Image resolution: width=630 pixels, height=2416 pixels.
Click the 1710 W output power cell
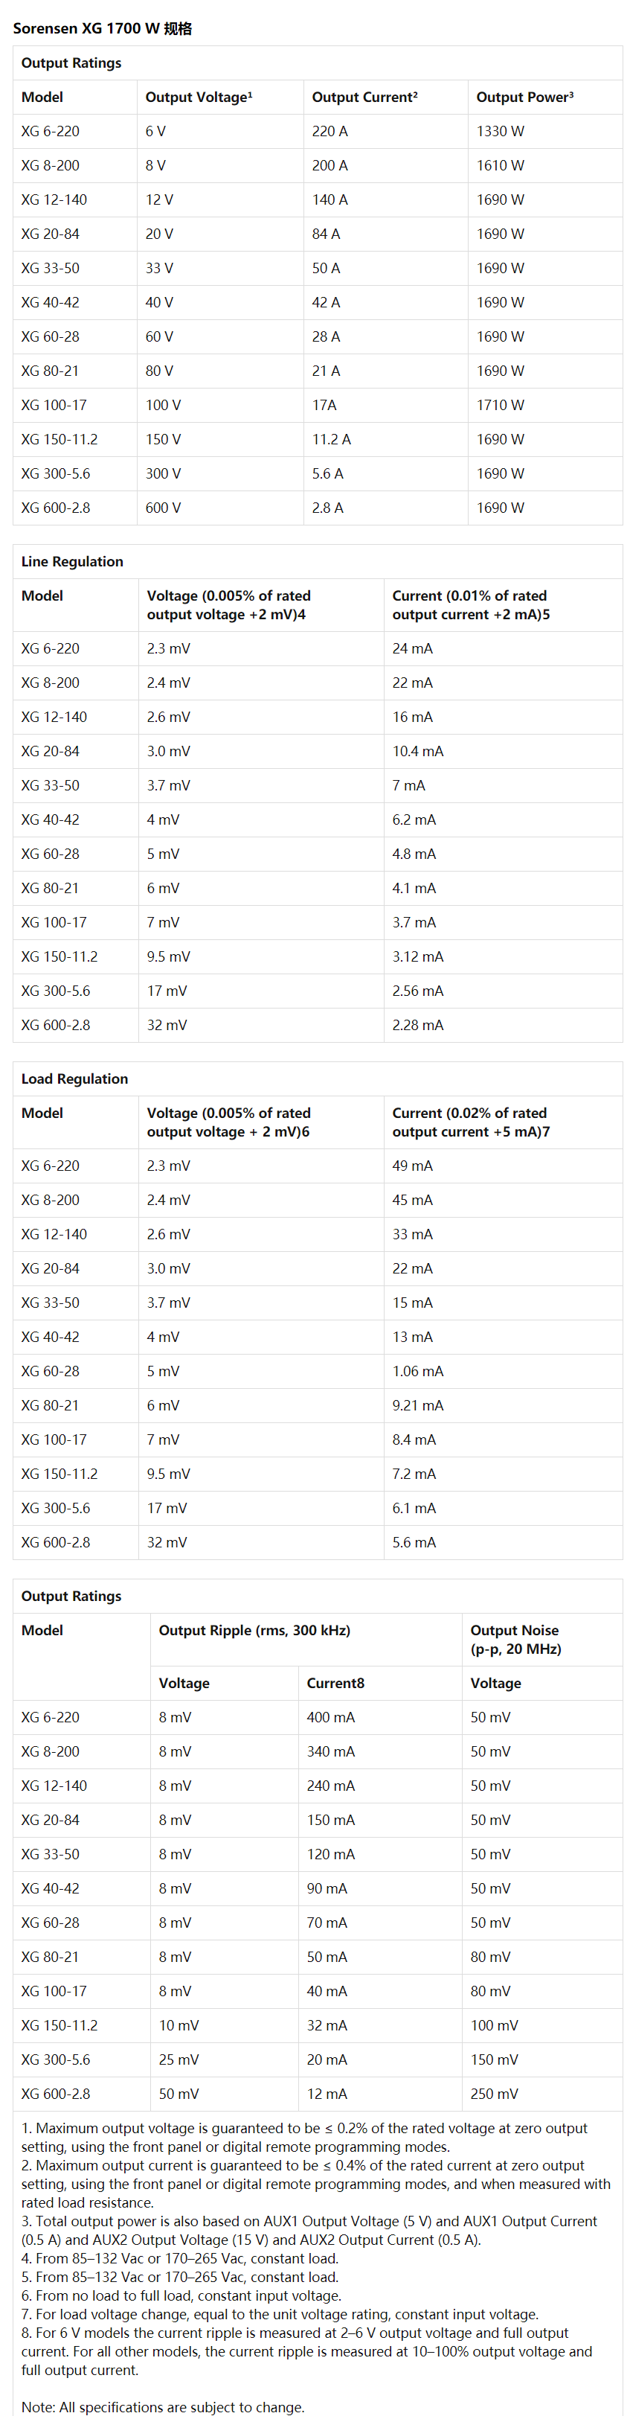coord(501,405)
